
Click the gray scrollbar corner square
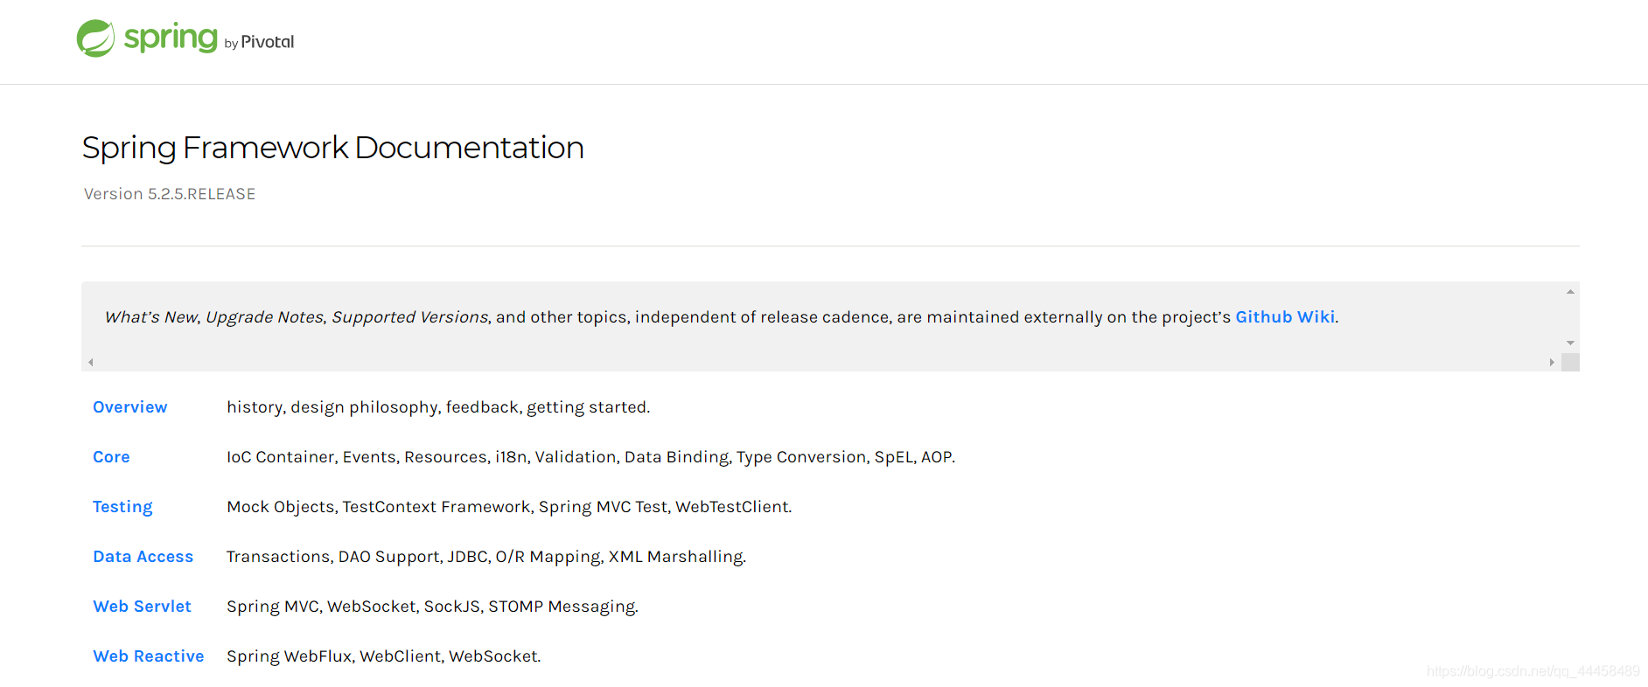click(x=1570, y=362)
